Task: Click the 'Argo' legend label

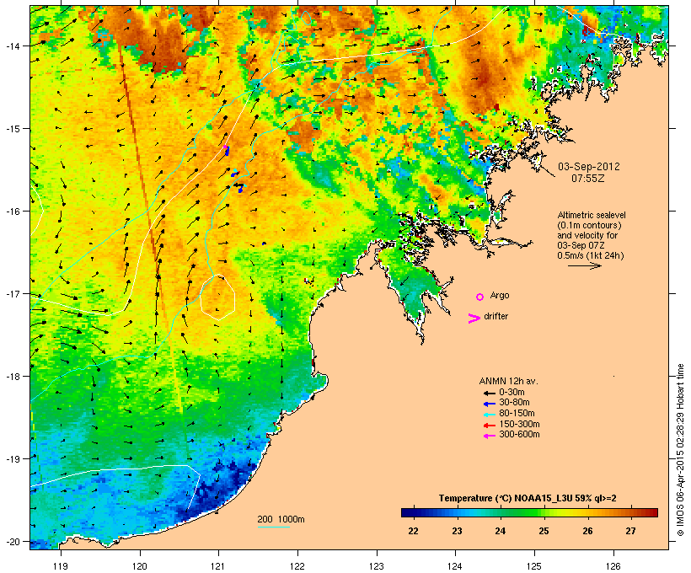Action: tap(500, 296)
